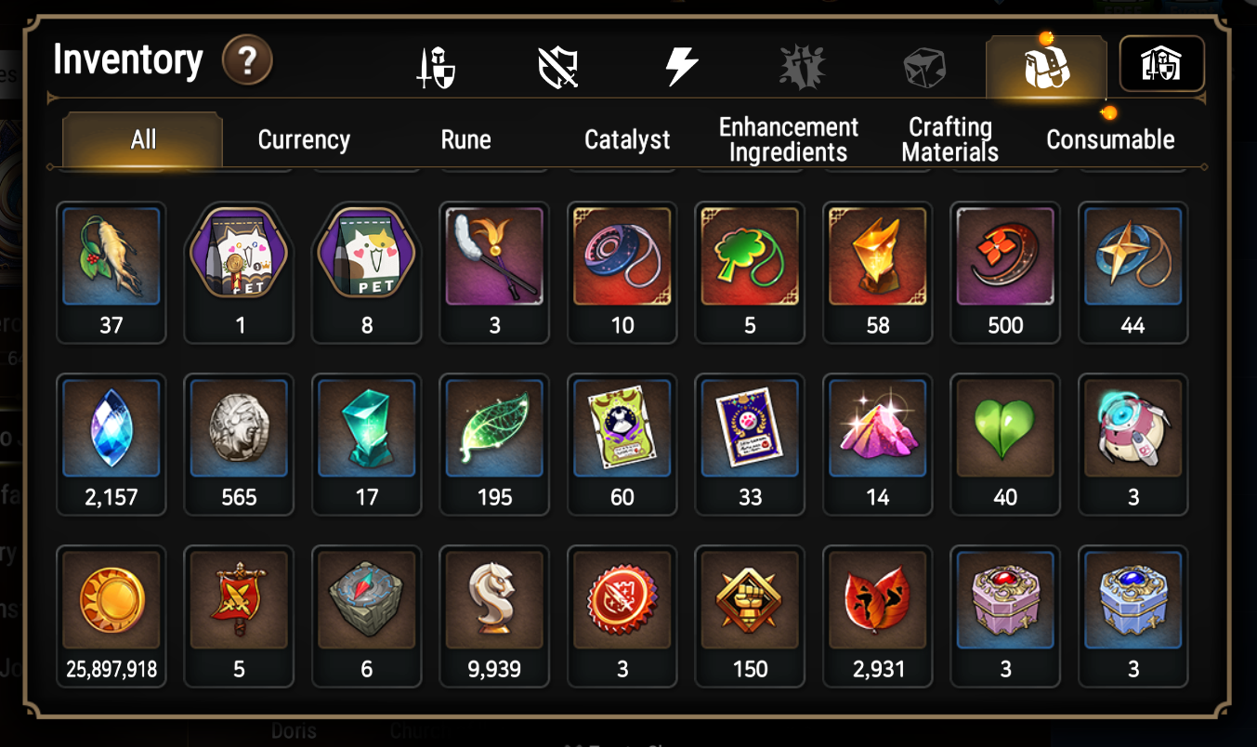Image resolution: width=1257 pixels, height=747 pixels.
Task: Select the crossed-out shield category icon
Action: click(x=557, y=68)
